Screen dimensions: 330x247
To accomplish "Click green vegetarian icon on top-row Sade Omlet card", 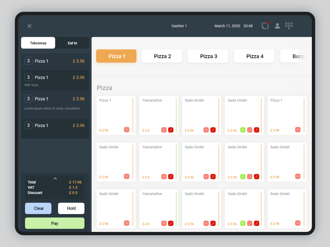I will coord(243,130).
